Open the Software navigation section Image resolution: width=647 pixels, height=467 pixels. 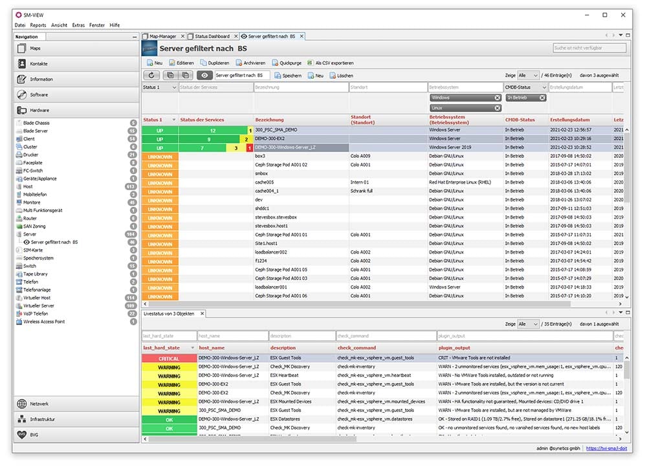coord(76,95)
